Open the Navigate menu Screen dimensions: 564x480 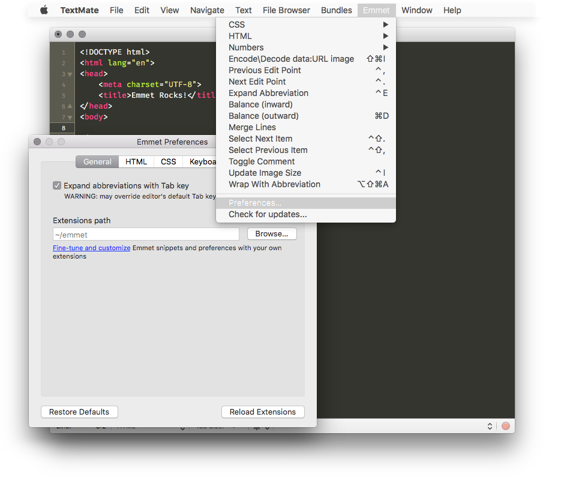[x=207, y=10]
